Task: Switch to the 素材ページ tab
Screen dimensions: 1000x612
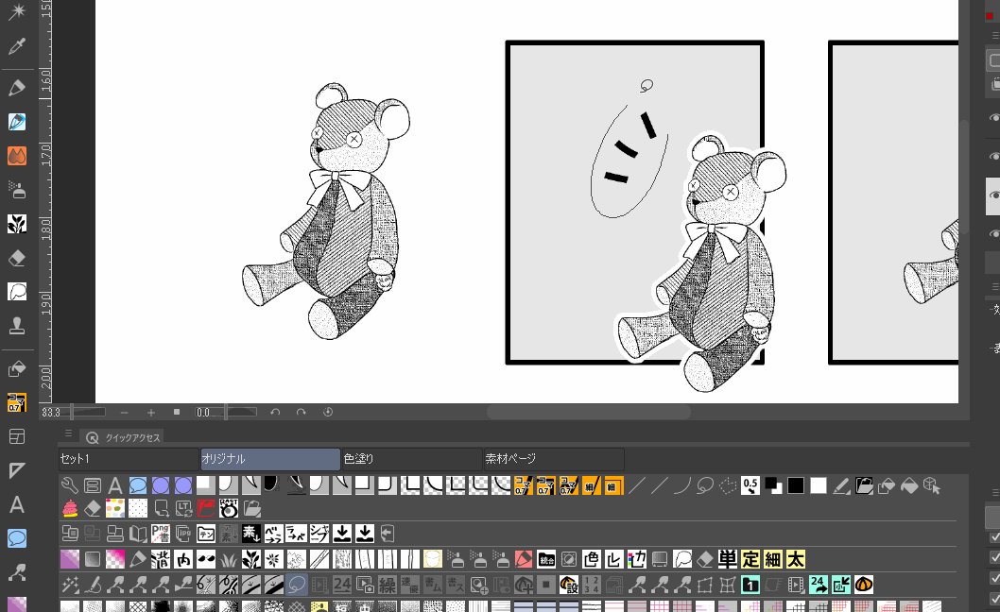Action: [x=554, y=459]
